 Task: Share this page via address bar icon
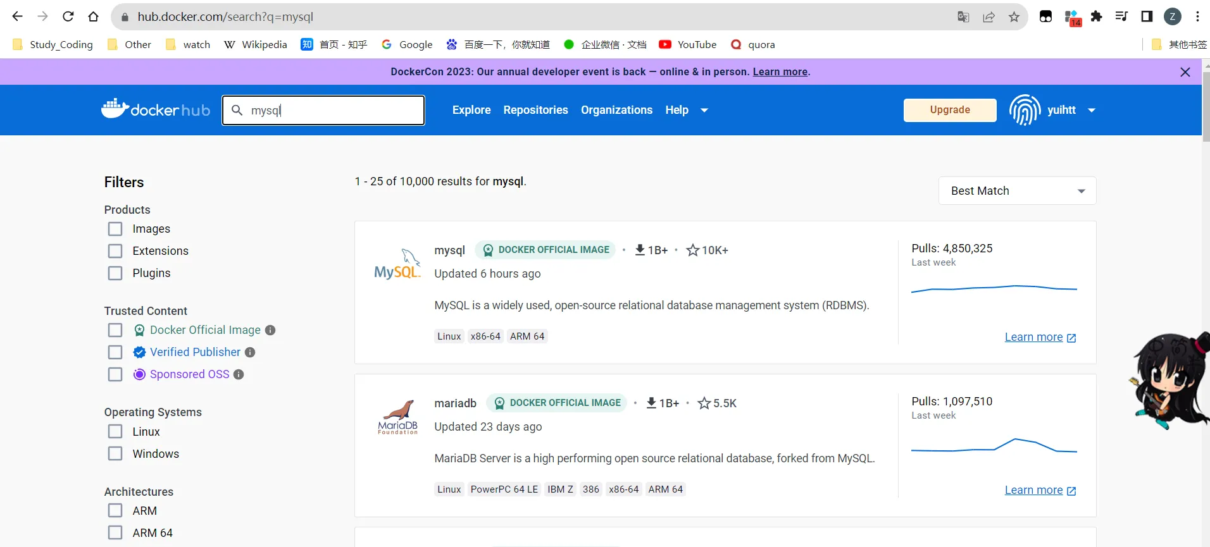989,17
